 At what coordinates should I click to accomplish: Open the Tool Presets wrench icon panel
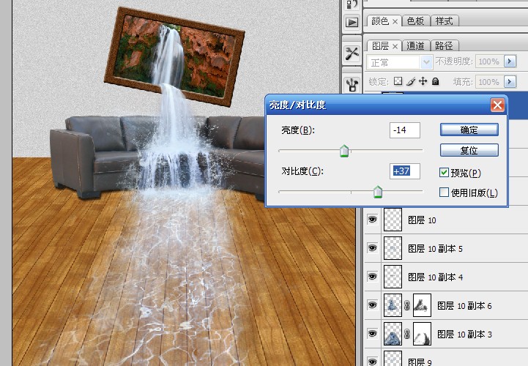(x=352, y=53)
